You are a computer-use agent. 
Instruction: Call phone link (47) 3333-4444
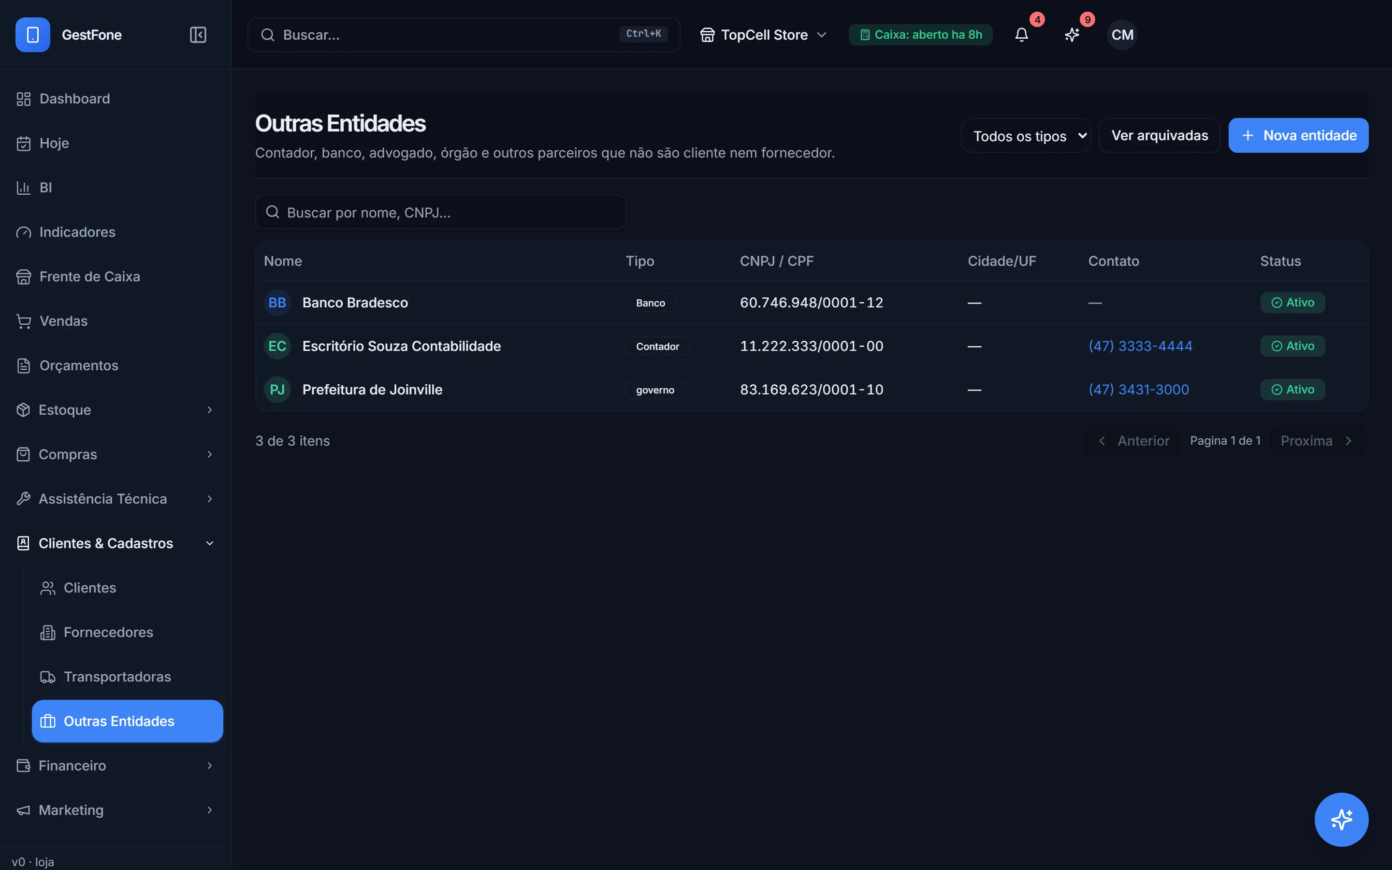(1140, 346)
